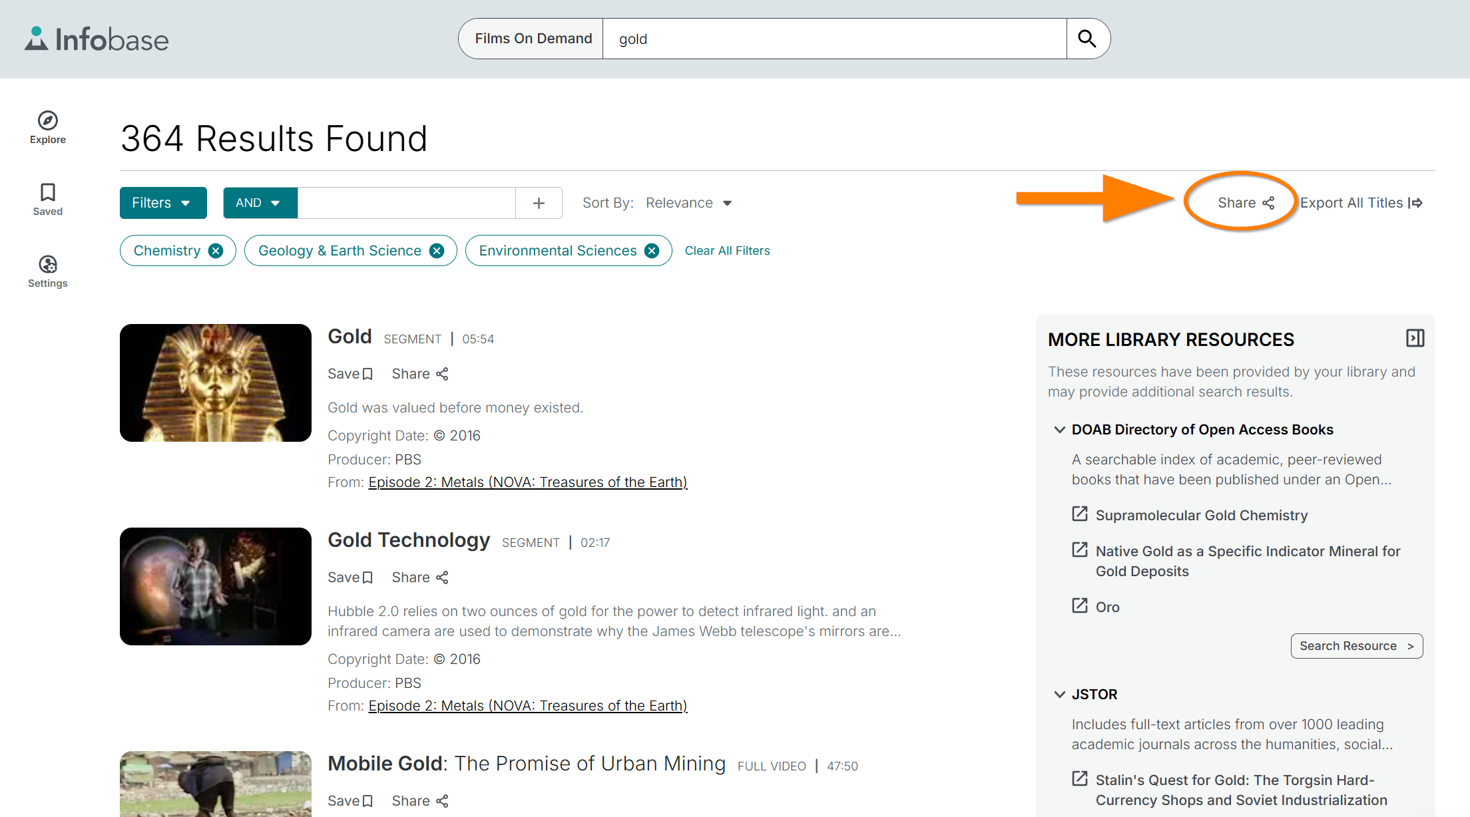Open the Gold Technology title
Image resolution: width=1470 pixels, height=817 pixels.
[x=409, y=540]
